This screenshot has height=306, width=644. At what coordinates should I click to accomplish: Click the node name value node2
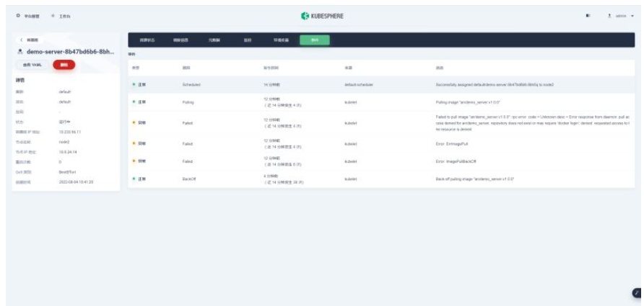(64, 142)
